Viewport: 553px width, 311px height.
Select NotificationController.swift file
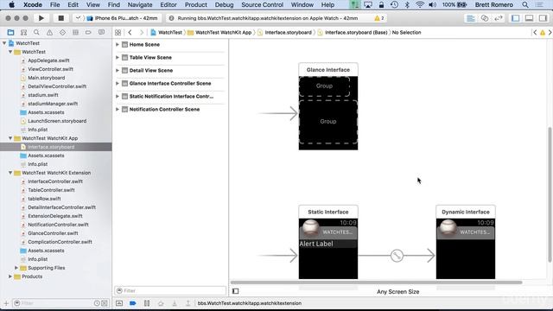coord(58,225)
